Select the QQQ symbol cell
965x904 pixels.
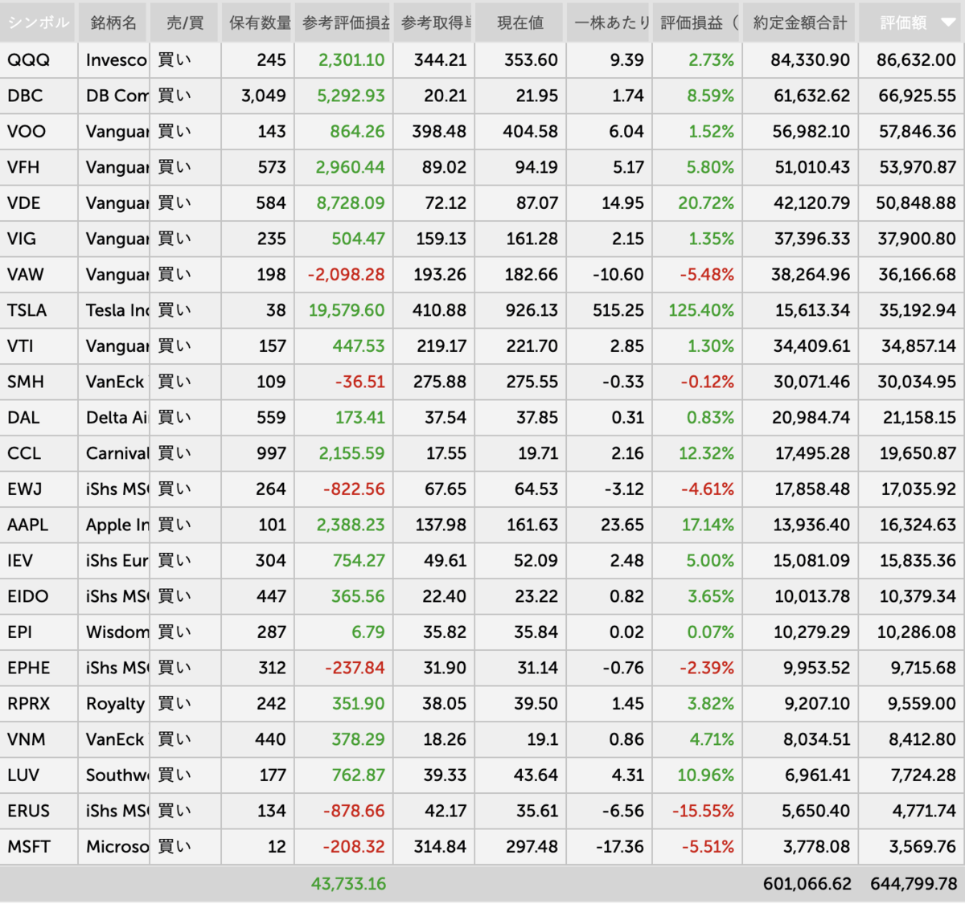(39, 60)
